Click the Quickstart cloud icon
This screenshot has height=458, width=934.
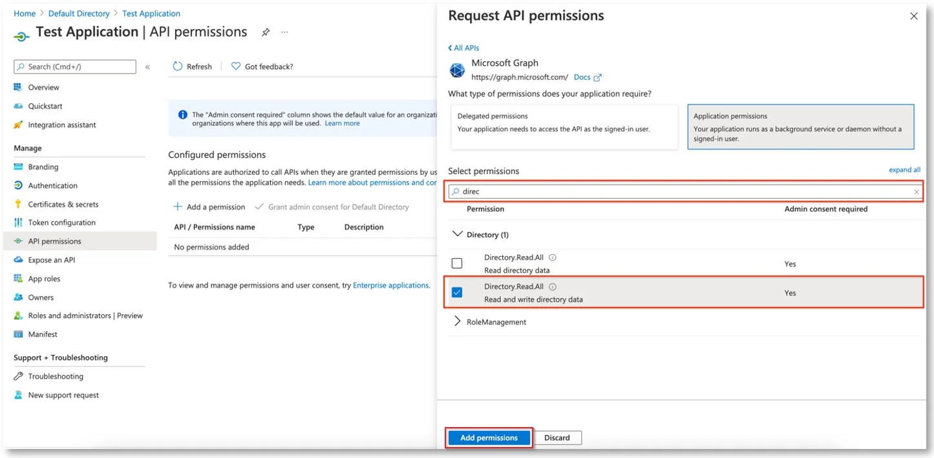point(18,106)
